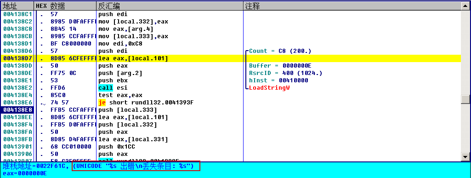Click the eax=0000000E info line
The height and width of the screenshot is (178, 471).
[x=25, y=173]
